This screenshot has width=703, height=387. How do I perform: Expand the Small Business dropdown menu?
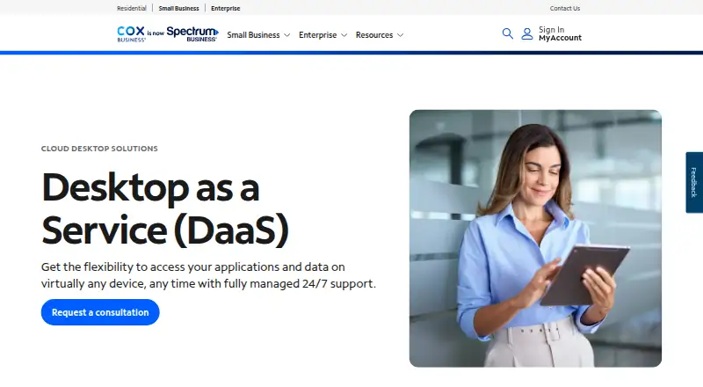pos(258,35)
